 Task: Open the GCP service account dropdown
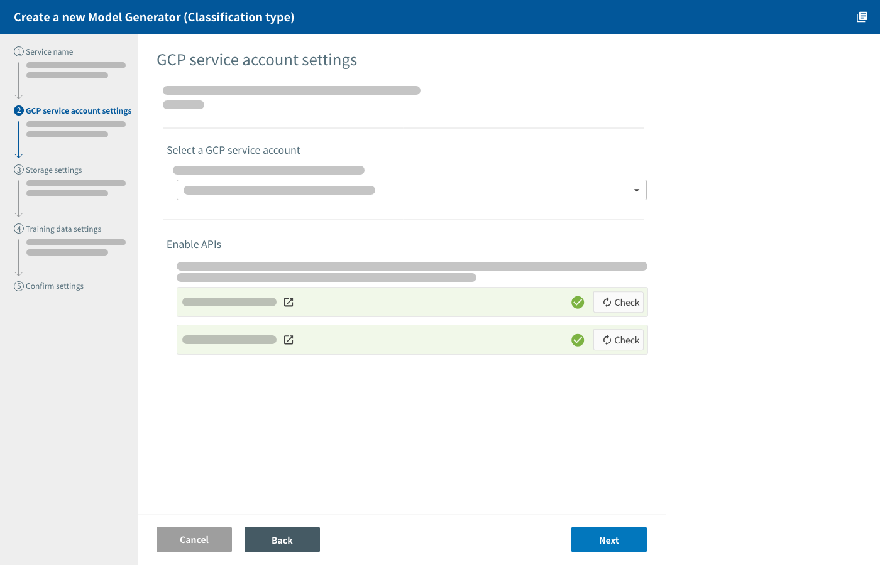coord(412,190)
